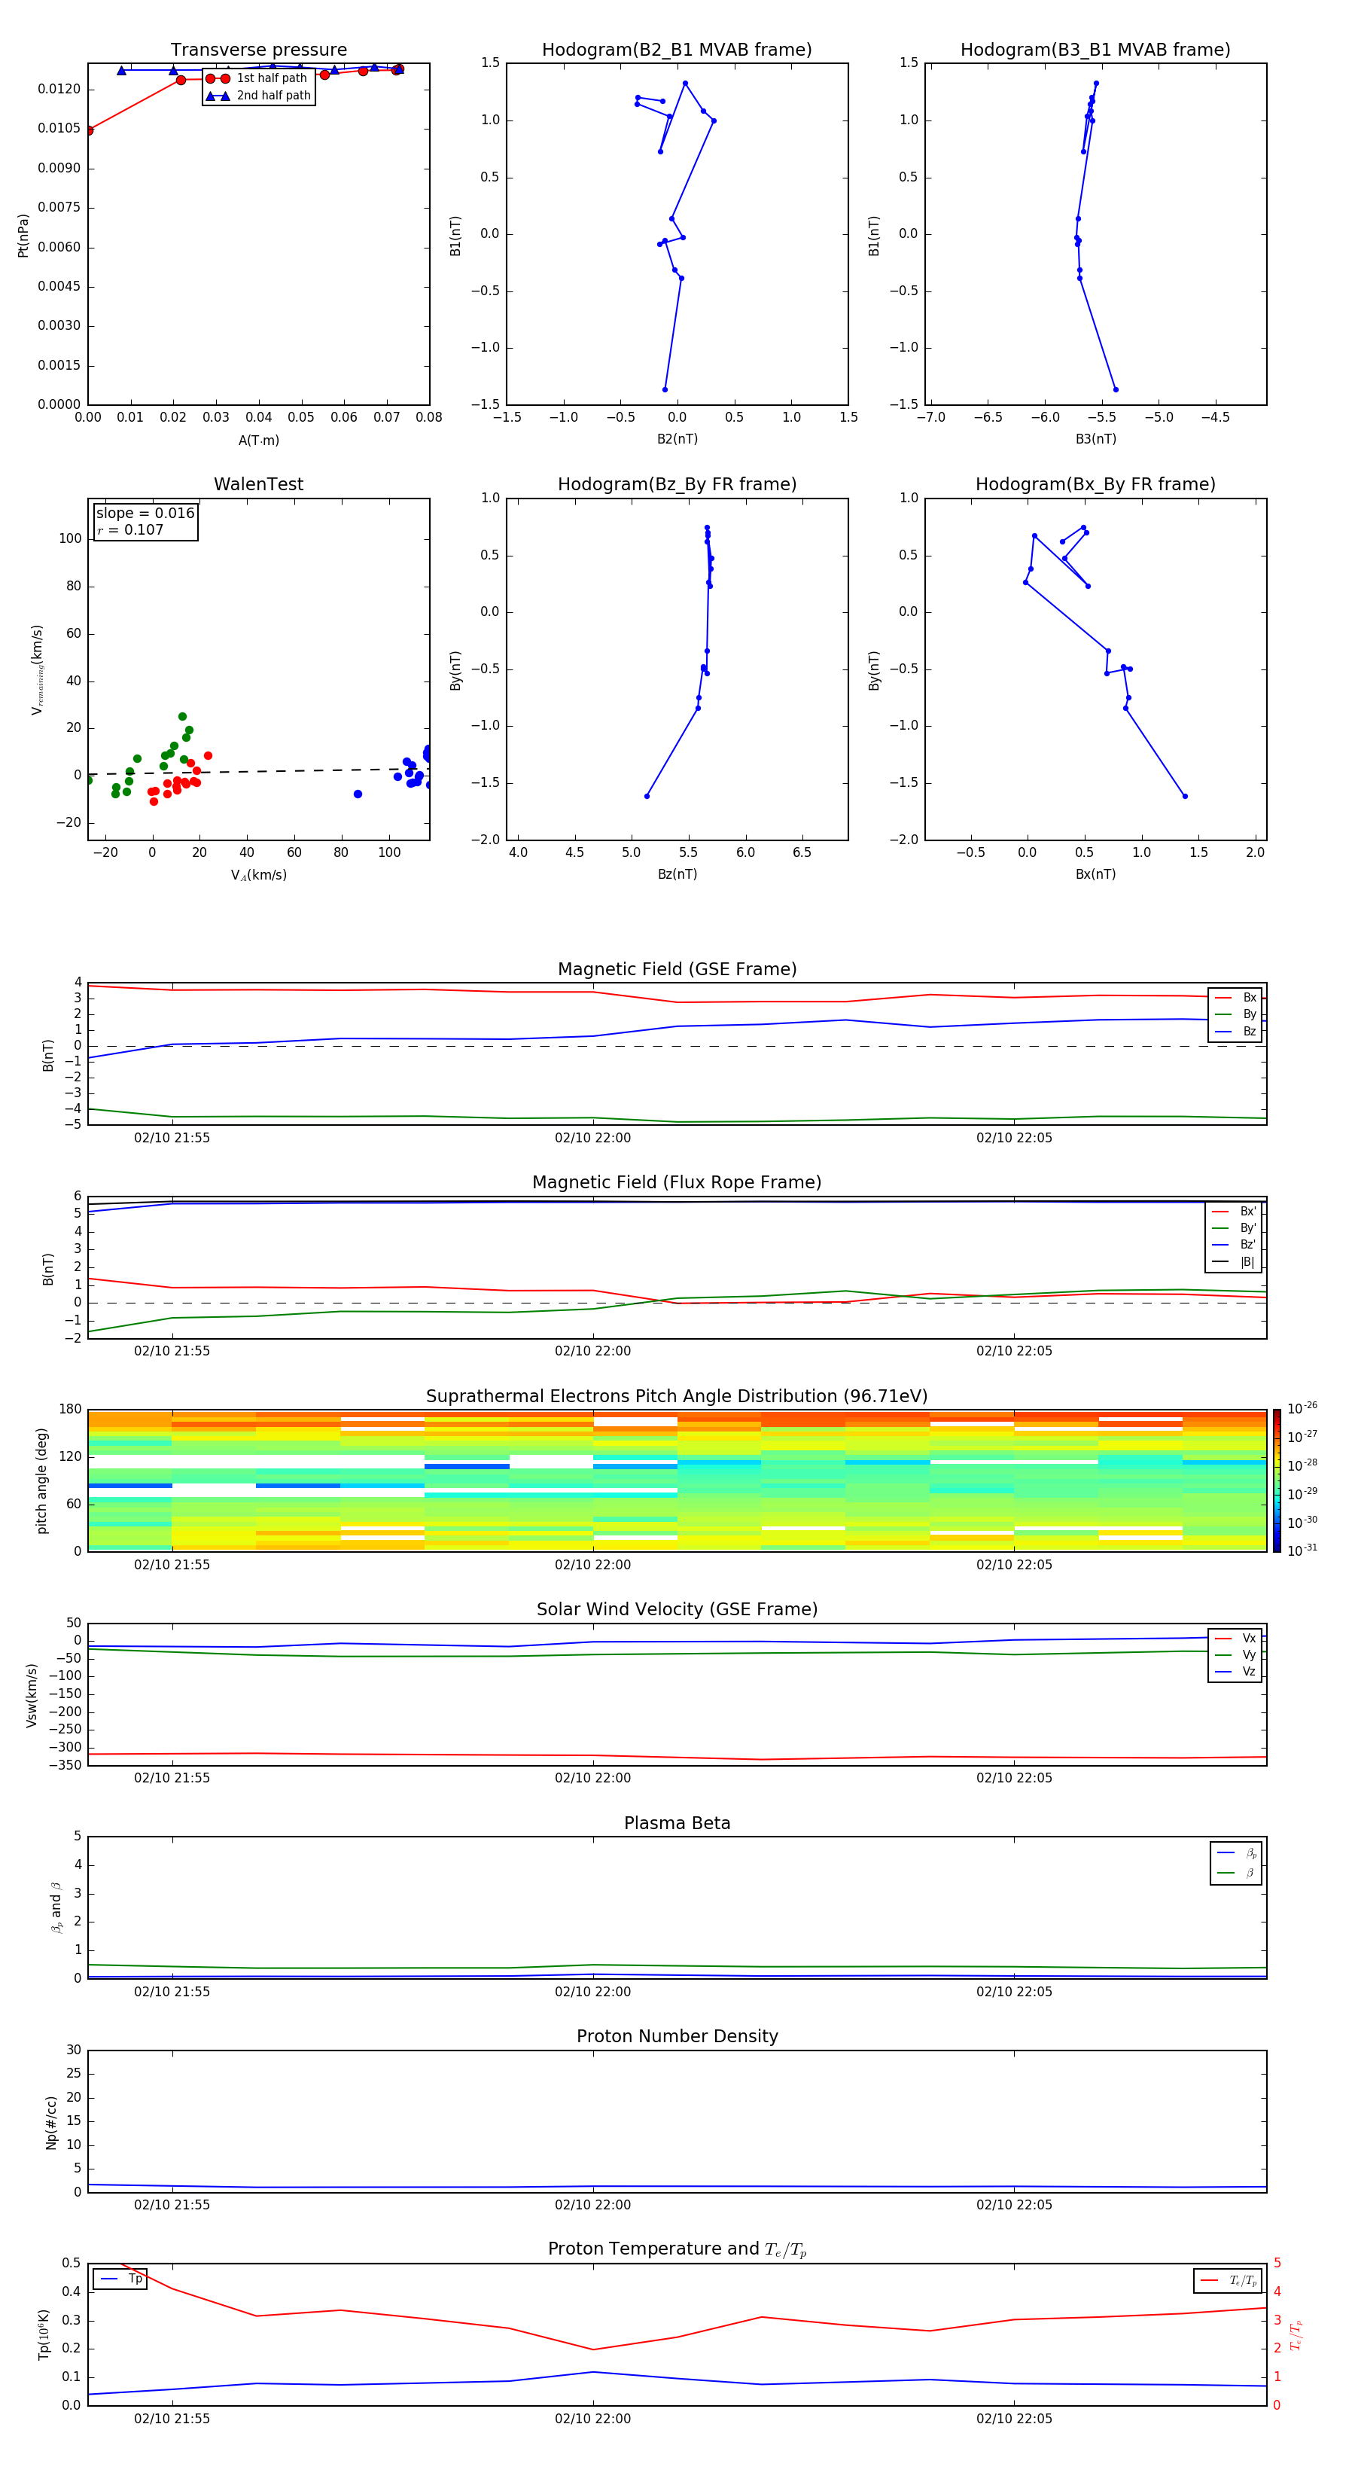Select Bz' in the Flux Rope legend
The height and width of the screenshot is (2485, 1355).
click(x=1235, y=1245)
